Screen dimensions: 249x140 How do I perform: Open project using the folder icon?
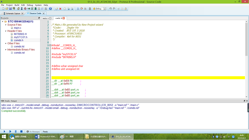pos(7,9)
